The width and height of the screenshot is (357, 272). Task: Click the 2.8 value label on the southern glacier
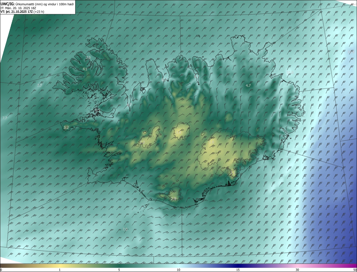(173, 199)
